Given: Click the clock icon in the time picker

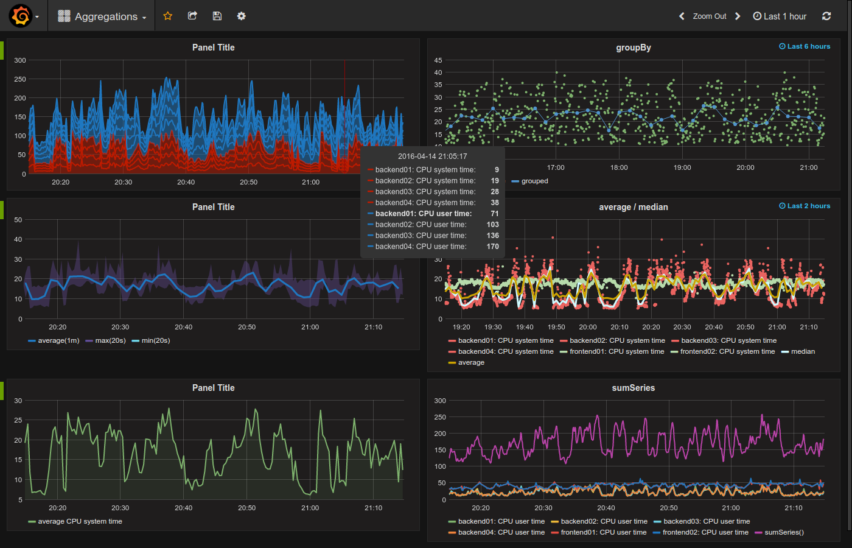Looking at the screenshot, I should [756, 16].
